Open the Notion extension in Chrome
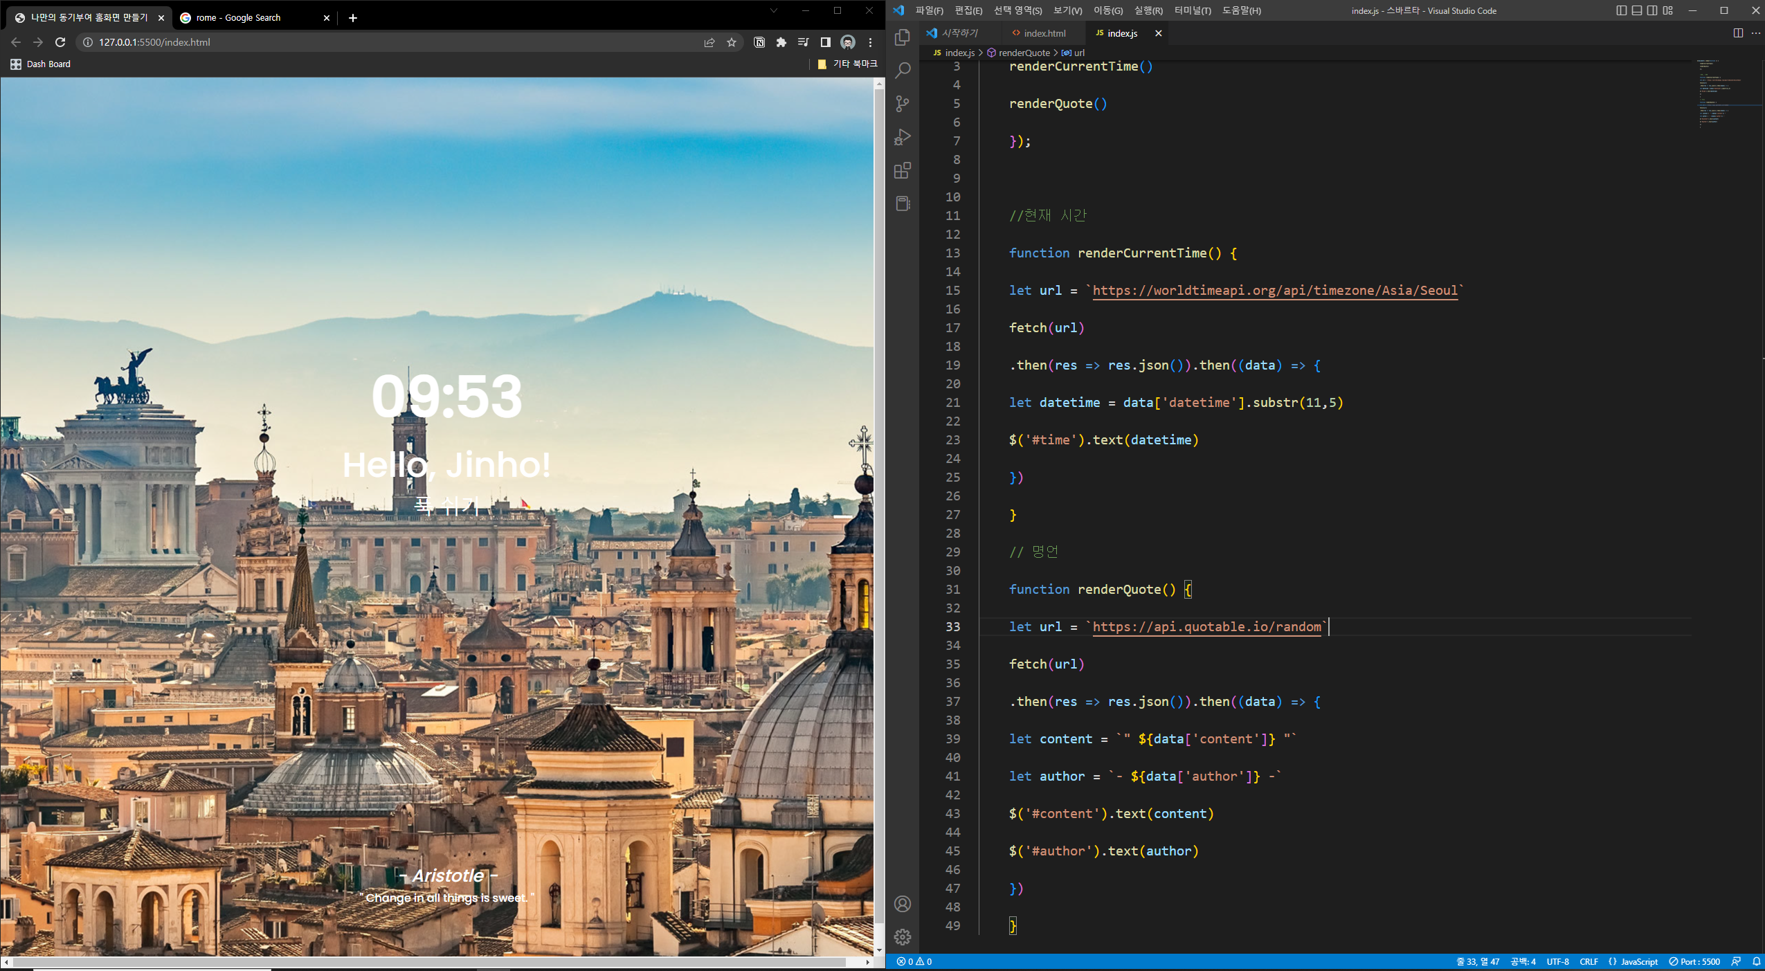 click(x=759, y=42)
